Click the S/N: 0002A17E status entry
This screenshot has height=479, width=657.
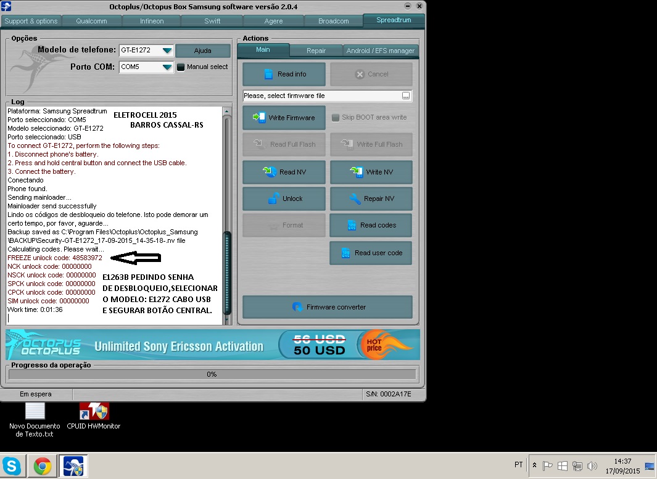point(389,394)
